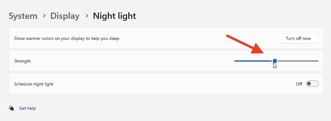
Task: Click the chevron after System breadcrumb
Action: coord(44,16)
